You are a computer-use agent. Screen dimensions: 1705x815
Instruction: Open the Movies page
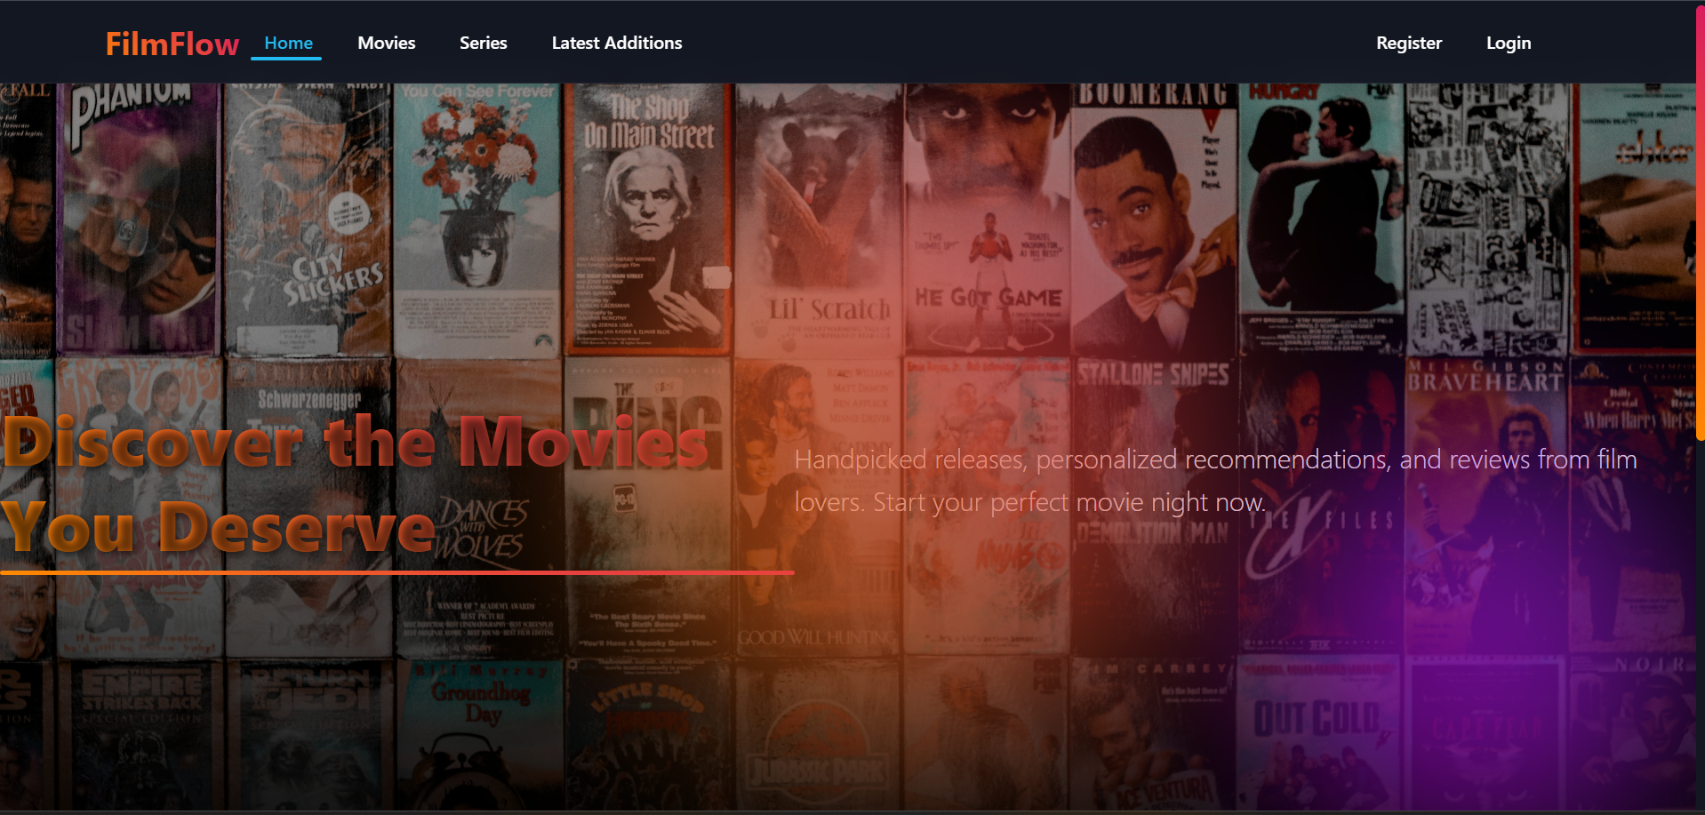click(x=386, y=44)
